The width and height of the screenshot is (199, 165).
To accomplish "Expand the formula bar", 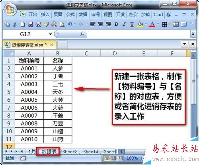I will point(193,34).
